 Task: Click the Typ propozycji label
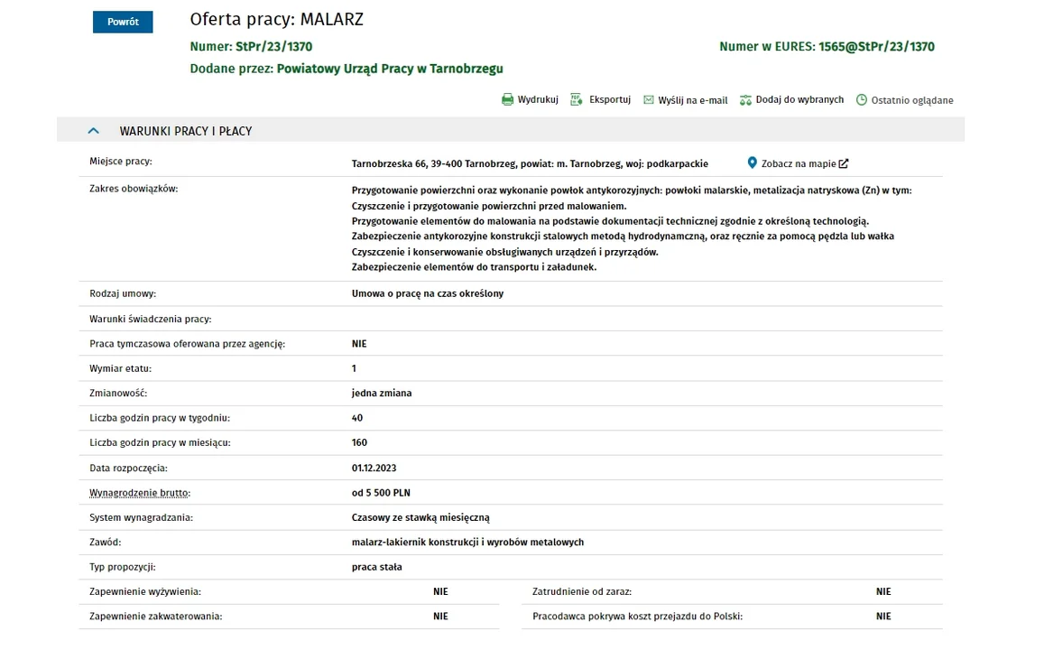123,568
